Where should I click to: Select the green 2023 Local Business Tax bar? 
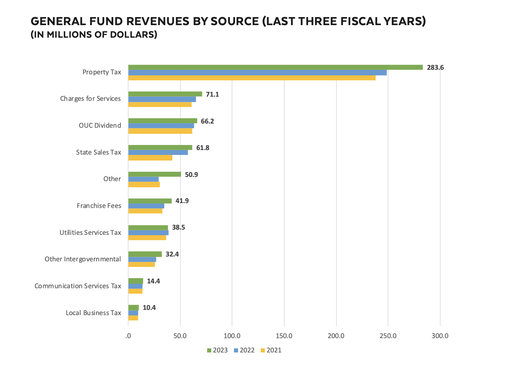(x=134, y=308)
